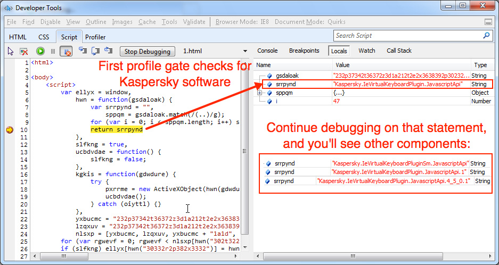499x265 pixels.
Task: Open the Disable menu
Action: coord(50,22)
